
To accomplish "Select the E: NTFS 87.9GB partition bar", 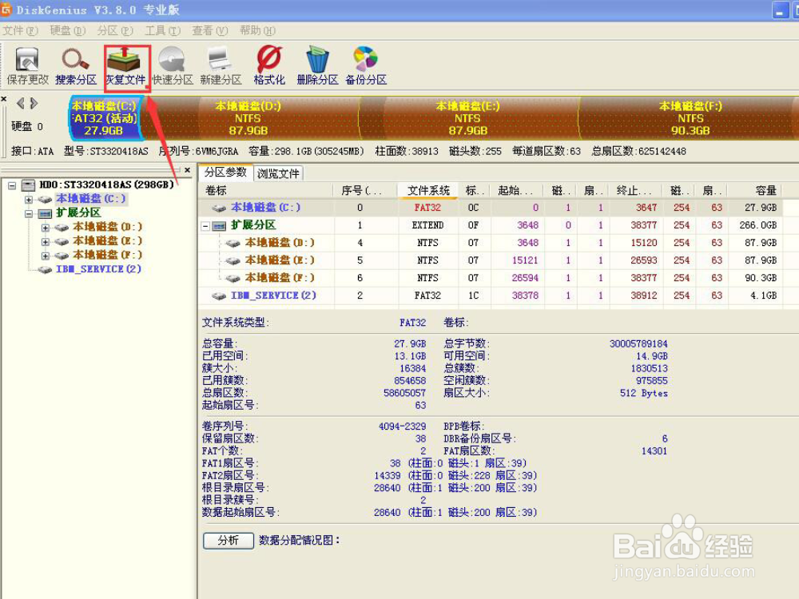I will (x=469, y=118).
